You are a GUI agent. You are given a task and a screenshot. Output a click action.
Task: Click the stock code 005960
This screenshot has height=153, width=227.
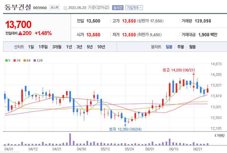(40, 8)
